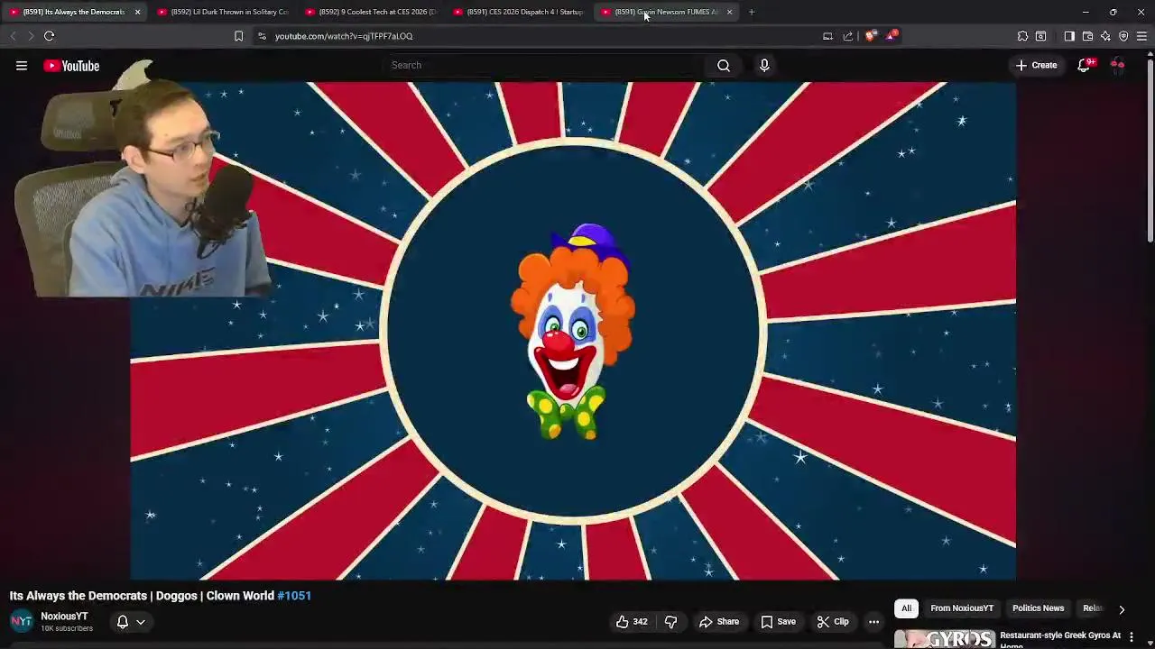1155x649 pixels.
Task: Click the Create button
Action: pyautogui.click(x=1036, y=65)
